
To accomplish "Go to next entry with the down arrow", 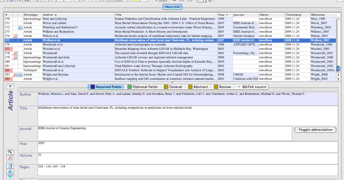I will tap(10, 176).
